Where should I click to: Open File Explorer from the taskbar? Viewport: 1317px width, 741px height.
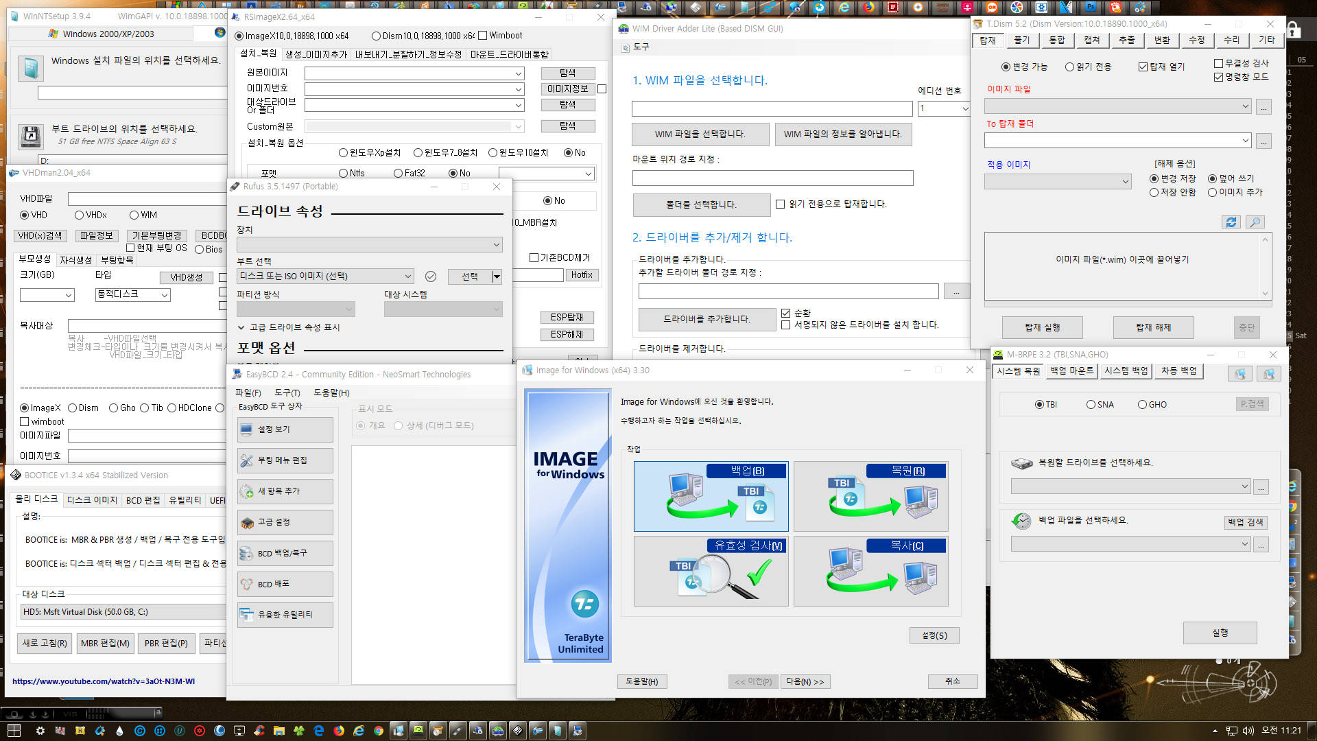tap(279, 731)
